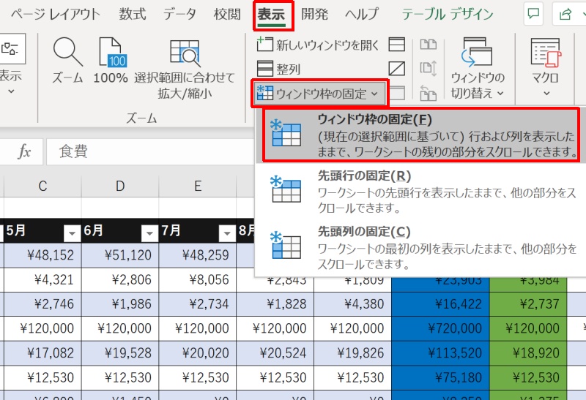Image resolution: width=586 pixels, height=400 pixels.
Task: Switch to 開発 tab
Action: coord(315,14)
